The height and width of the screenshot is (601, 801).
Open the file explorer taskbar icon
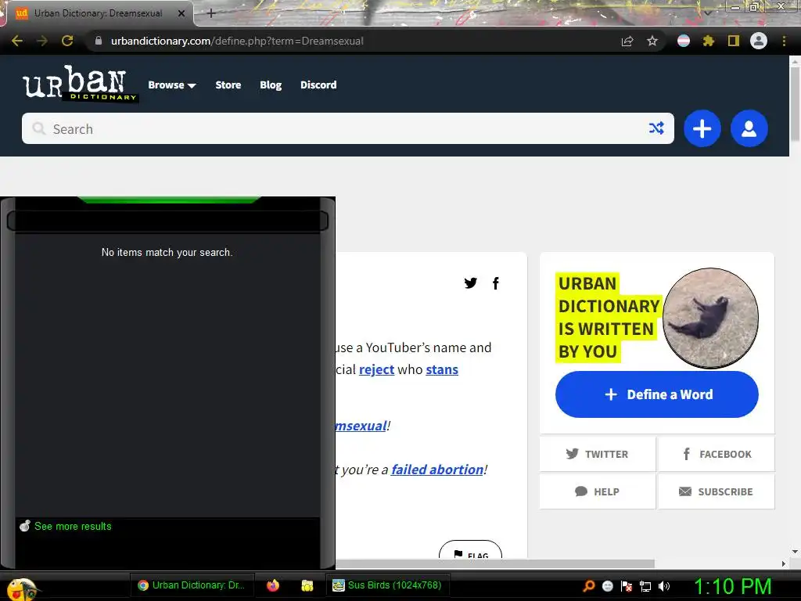point(307,585)
